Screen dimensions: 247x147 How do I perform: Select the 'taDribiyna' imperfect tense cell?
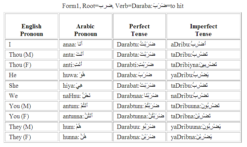[204, 65]
